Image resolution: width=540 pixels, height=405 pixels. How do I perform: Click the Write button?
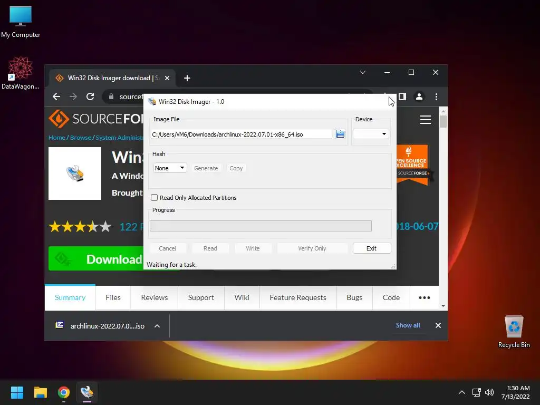point(253,248)
